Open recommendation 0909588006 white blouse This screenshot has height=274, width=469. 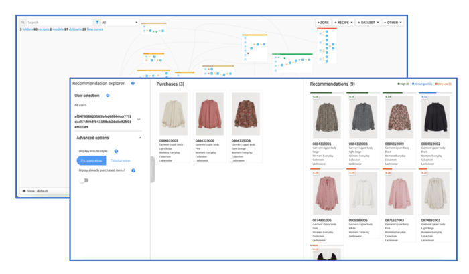pyautogui.click(x=363, y=193)
